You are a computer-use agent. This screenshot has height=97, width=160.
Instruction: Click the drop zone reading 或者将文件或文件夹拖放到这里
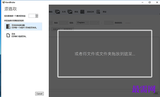105,54
